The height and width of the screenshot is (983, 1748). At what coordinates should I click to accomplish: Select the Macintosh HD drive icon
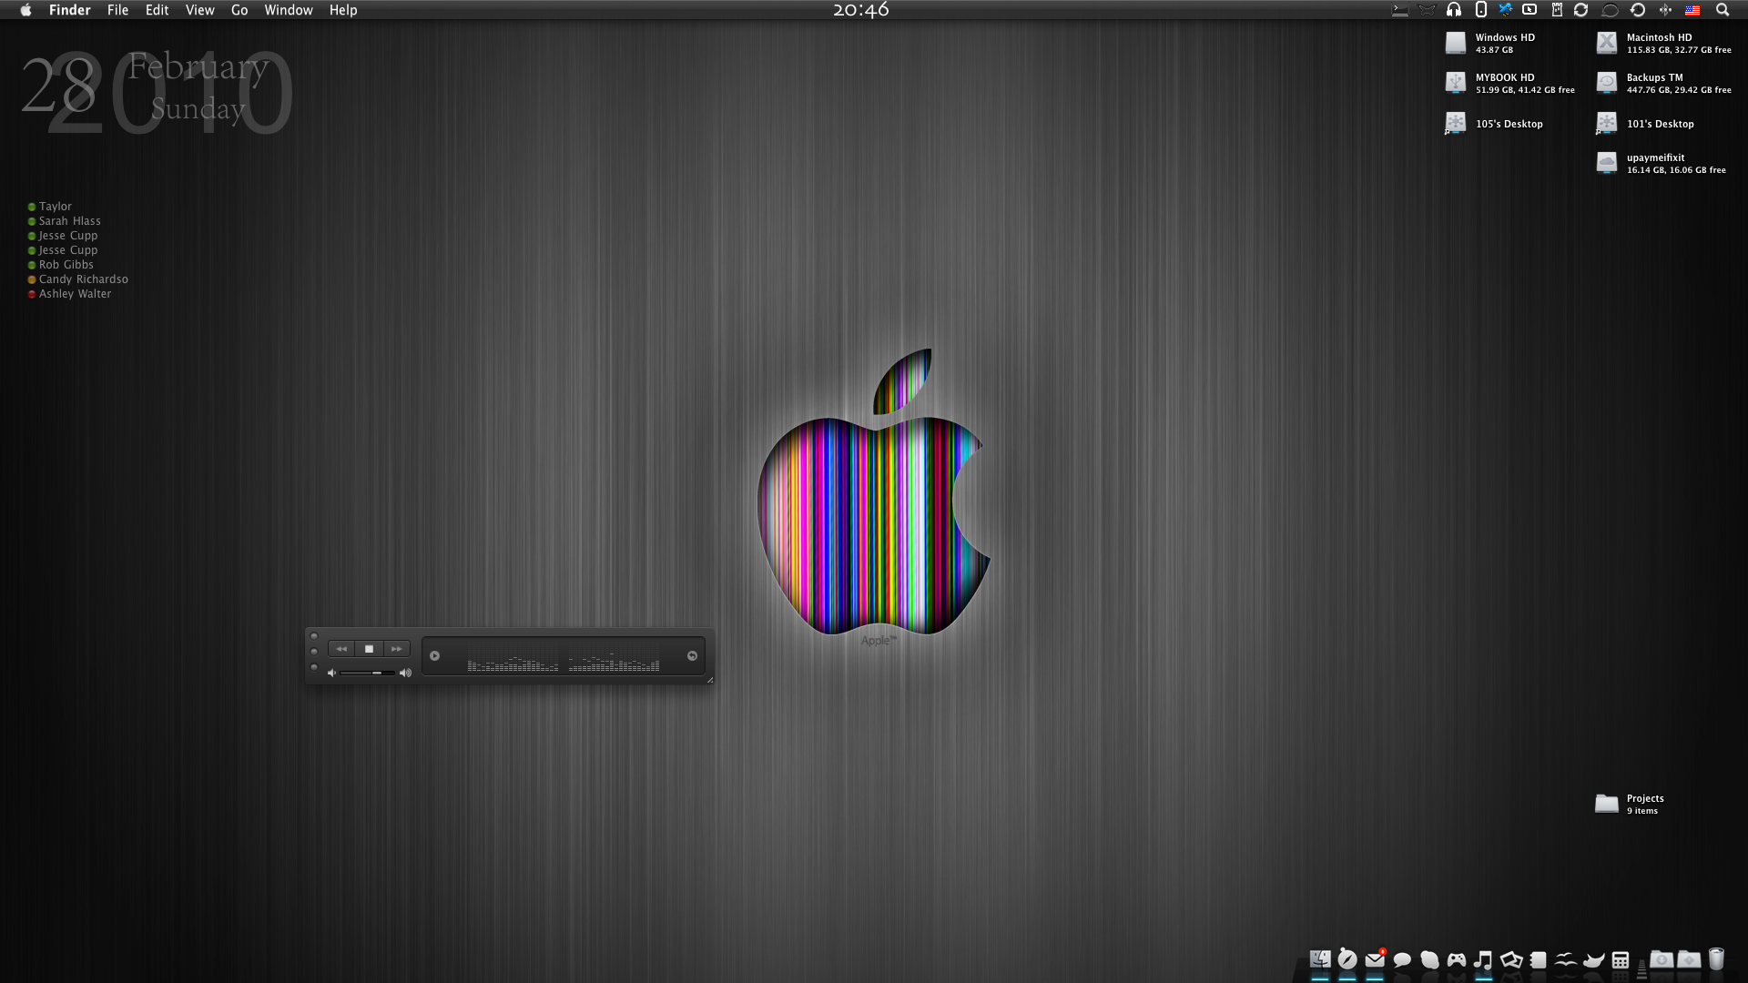point(1607,43)
